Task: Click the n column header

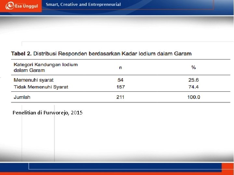Action: pos(121,67)
